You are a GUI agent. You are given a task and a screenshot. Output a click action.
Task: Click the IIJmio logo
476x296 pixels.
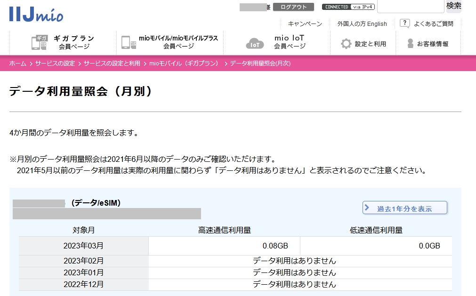[36, 14]
